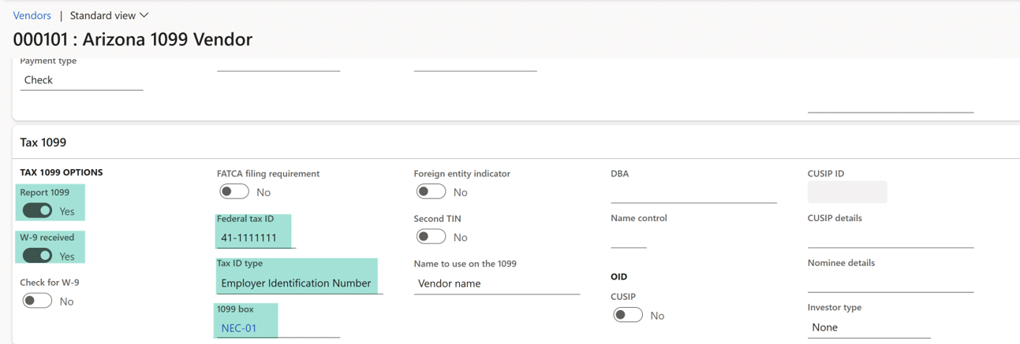
Task: Click the Vendors breadcrumb link
Action: click(x=32, y=16)
